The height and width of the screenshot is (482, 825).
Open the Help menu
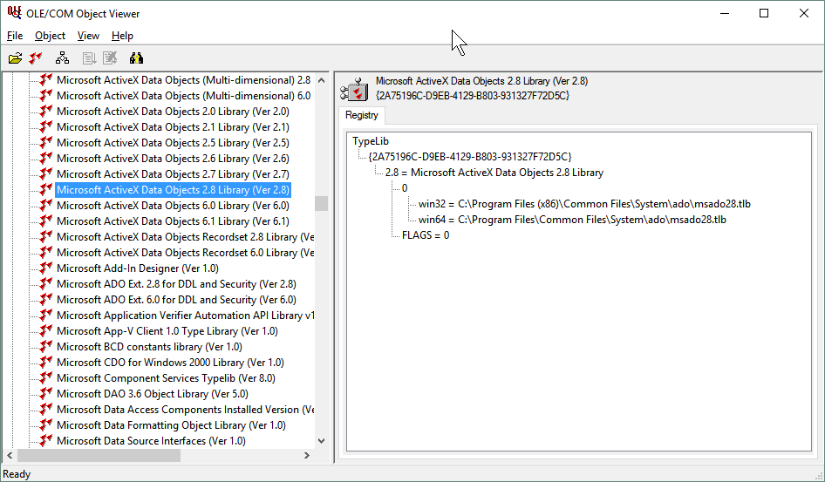pos(122,36)
